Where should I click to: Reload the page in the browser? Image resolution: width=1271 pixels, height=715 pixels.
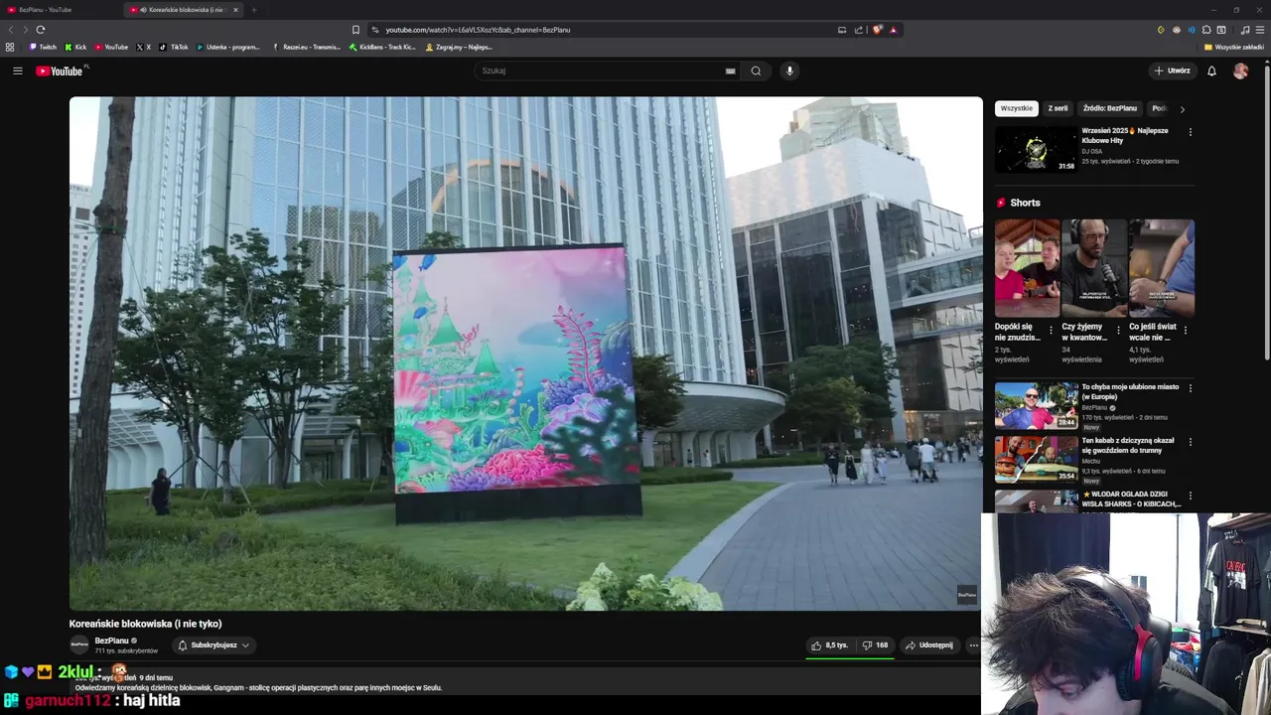41,30
